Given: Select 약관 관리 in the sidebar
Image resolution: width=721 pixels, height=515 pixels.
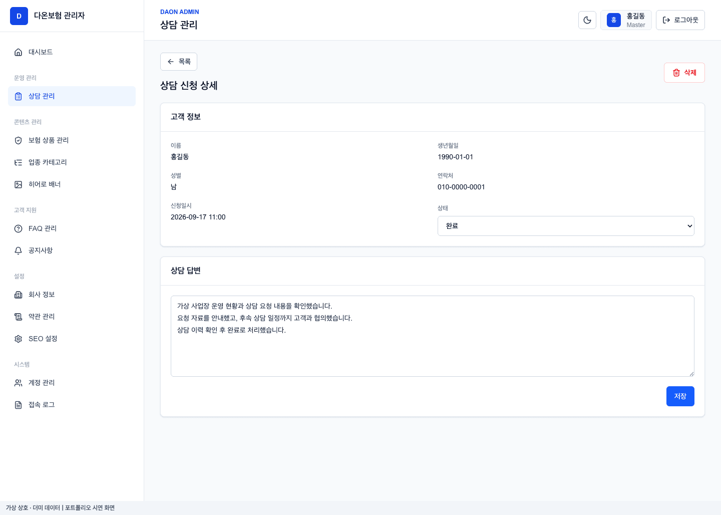Looking at the screenshot, I should coord(72,317).
